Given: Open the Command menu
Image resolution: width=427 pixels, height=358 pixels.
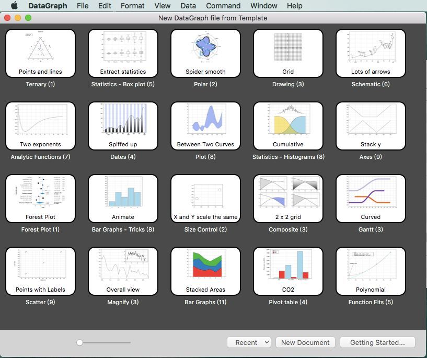Looking at the screenshot, I should point(223,6).
